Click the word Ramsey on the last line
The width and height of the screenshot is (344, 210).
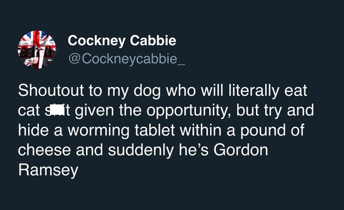coord(48,170)
